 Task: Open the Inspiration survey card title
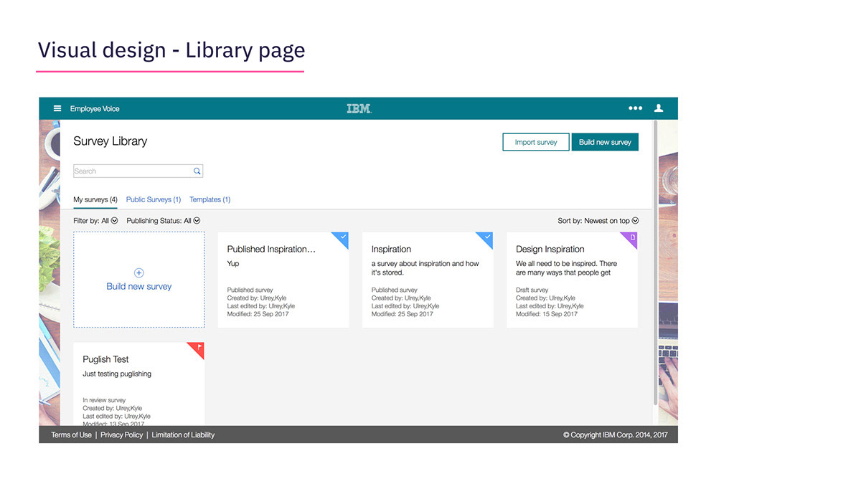coord(391,250)
